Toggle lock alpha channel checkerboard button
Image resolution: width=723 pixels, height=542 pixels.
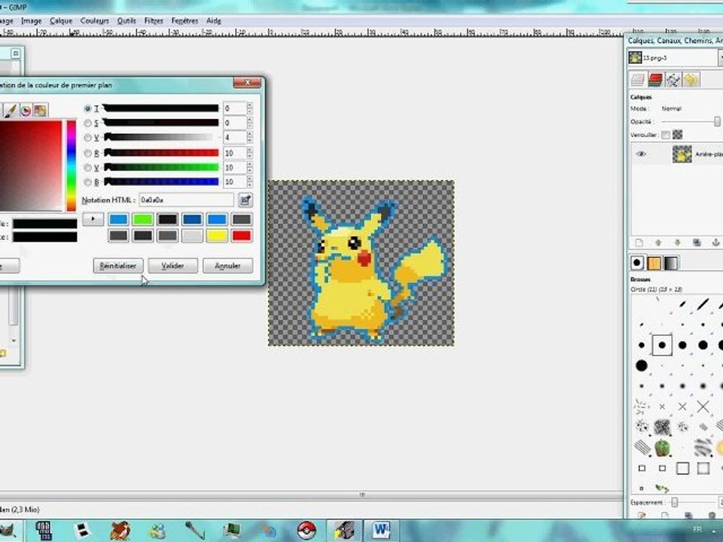click(x=677, y=135)
